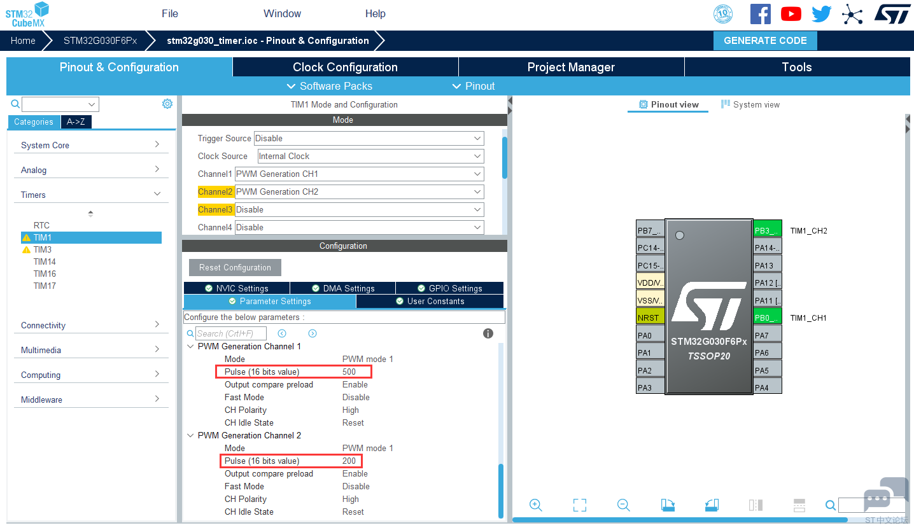
Task: Open the File menu
Action: [x=170, y=13]
